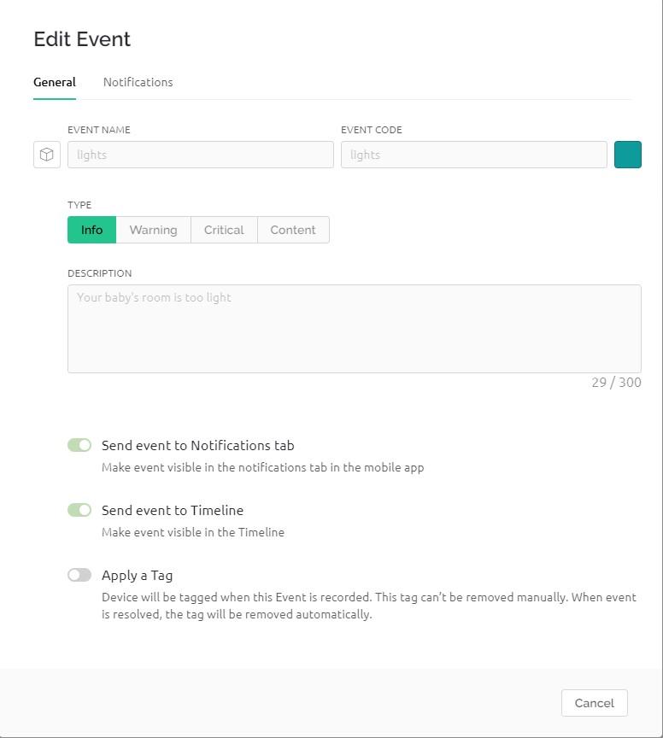Choose the Info event type
Viewport: 663px width, 738px height.
[x=91, y=230]
